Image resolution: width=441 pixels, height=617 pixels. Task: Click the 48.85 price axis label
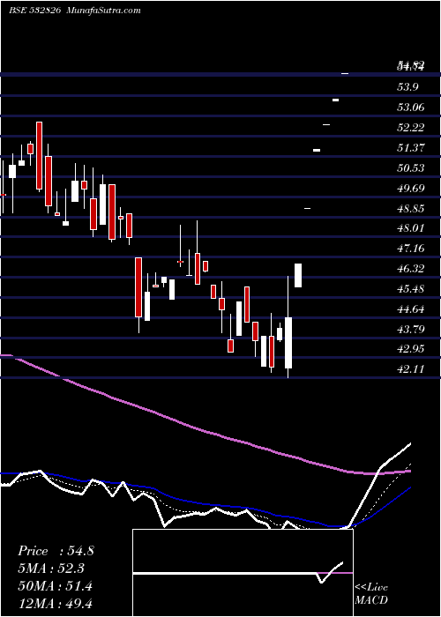point(411,209)
